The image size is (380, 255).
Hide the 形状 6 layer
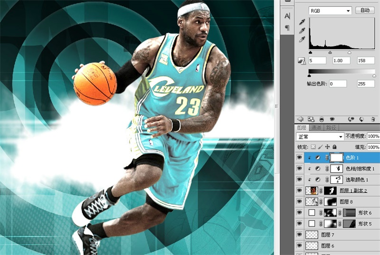(x=299, y=212)
